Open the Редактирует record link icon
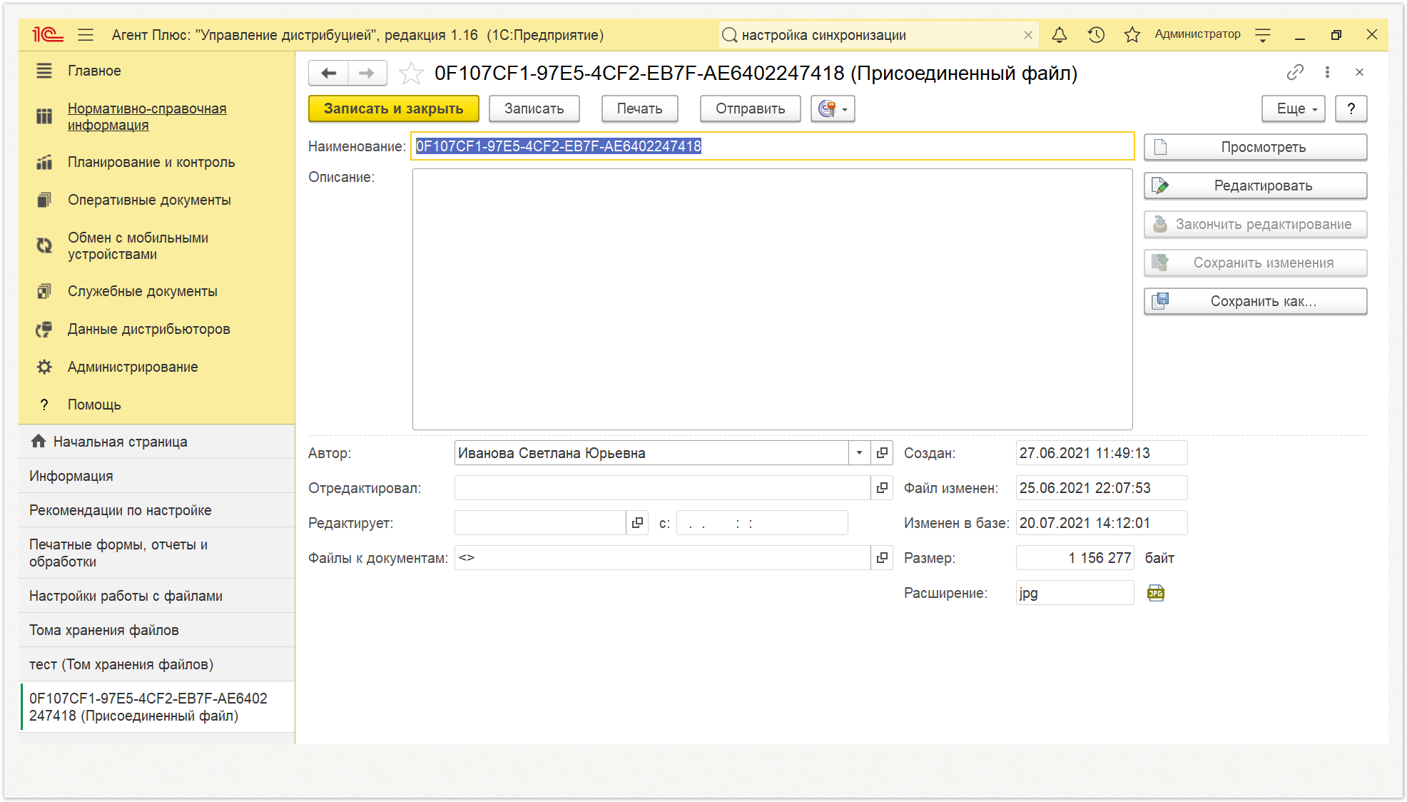The image size is (1407, 802). [x=637, y=523]
